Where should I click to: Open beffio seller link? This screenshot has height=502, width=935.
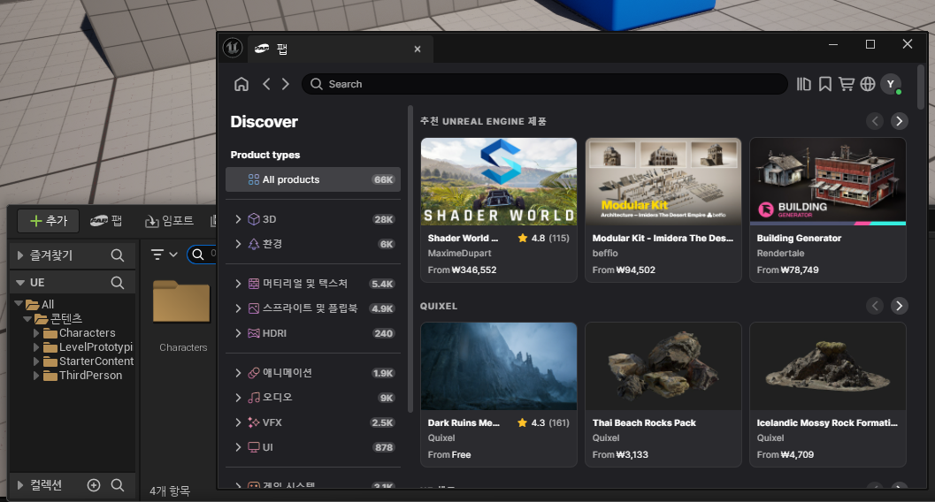605,253
